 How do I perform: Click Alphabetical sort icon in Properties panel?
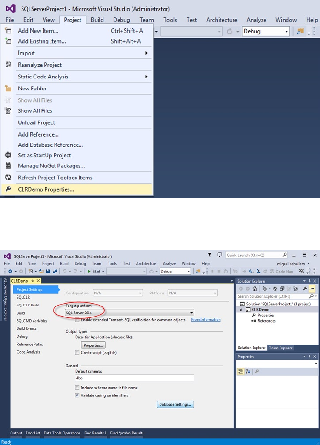click(248, 372)
